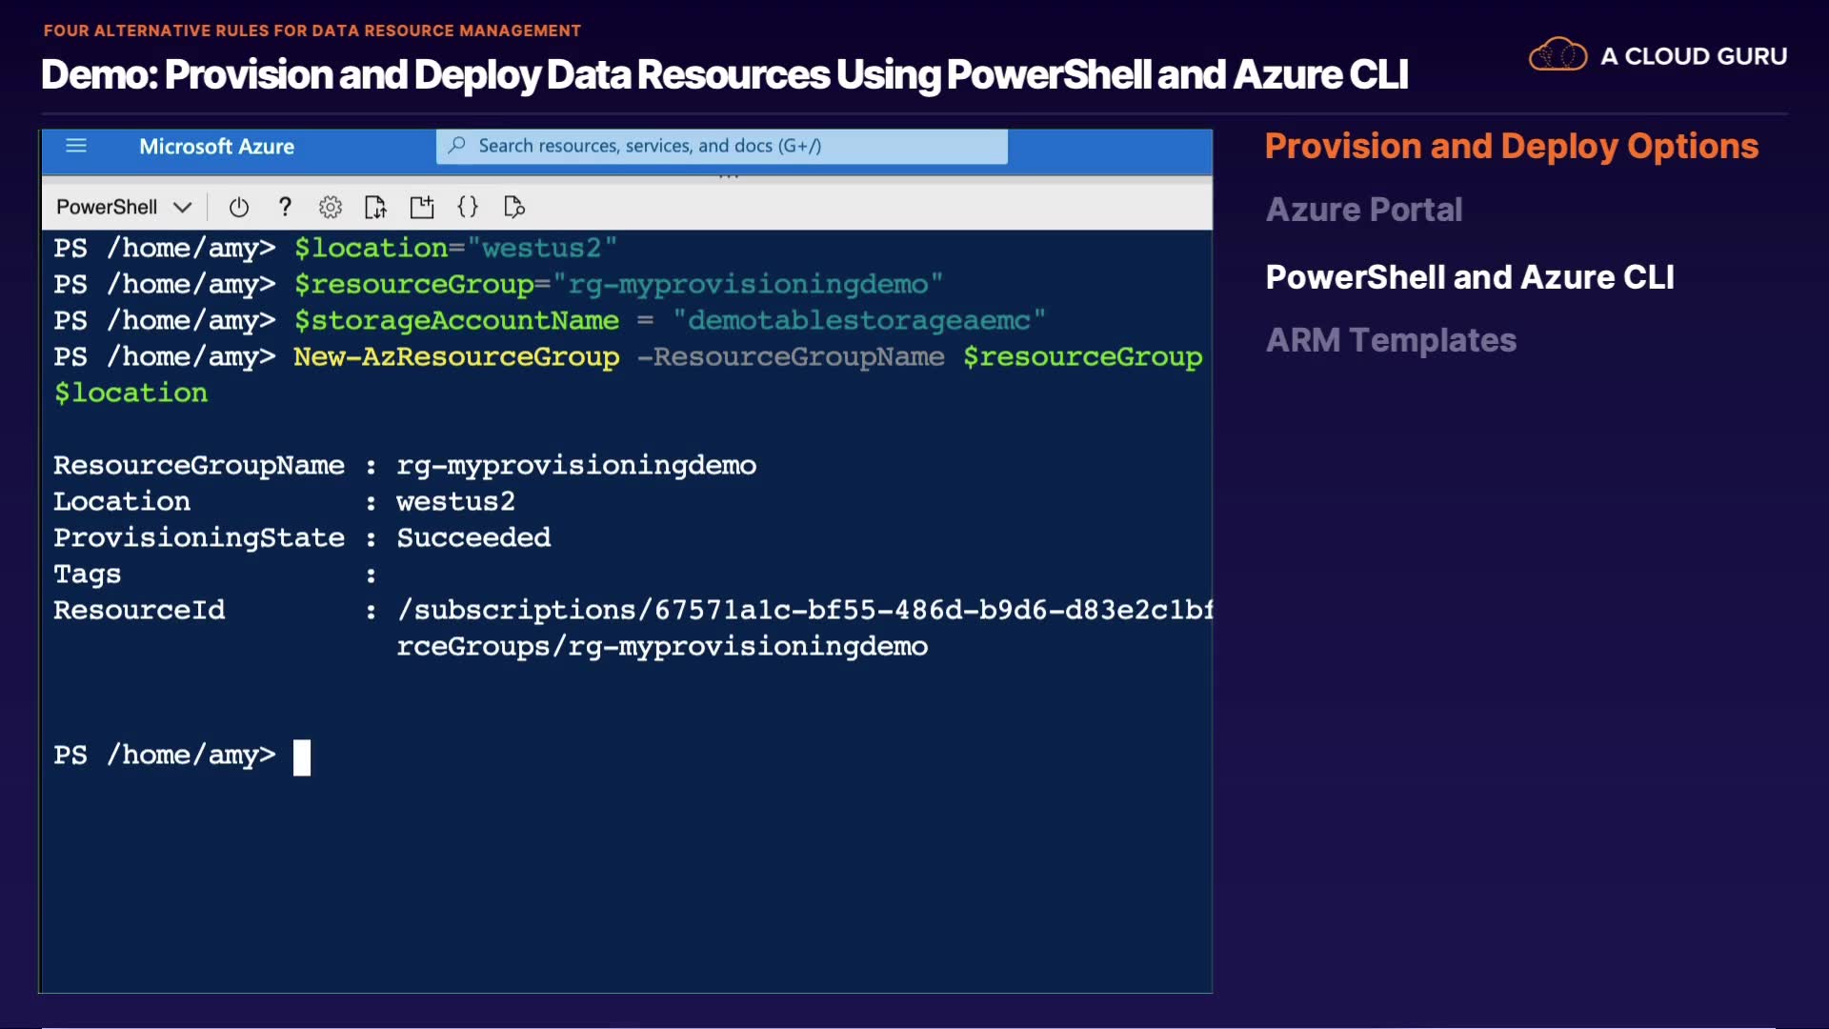Image resolution: width=1829 pixels, height=1029 pixels.
Task: Click the Microsoft Azure home link
Action: coord(216,147)
